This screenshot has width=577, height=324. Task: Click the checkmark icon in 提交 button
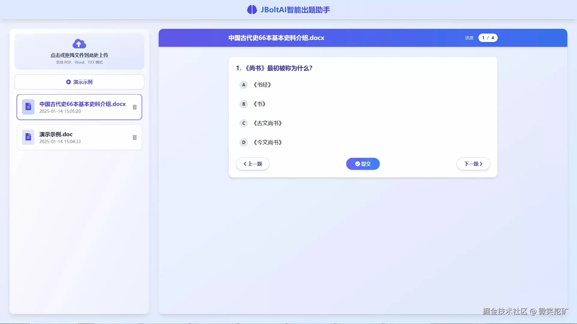357,164
